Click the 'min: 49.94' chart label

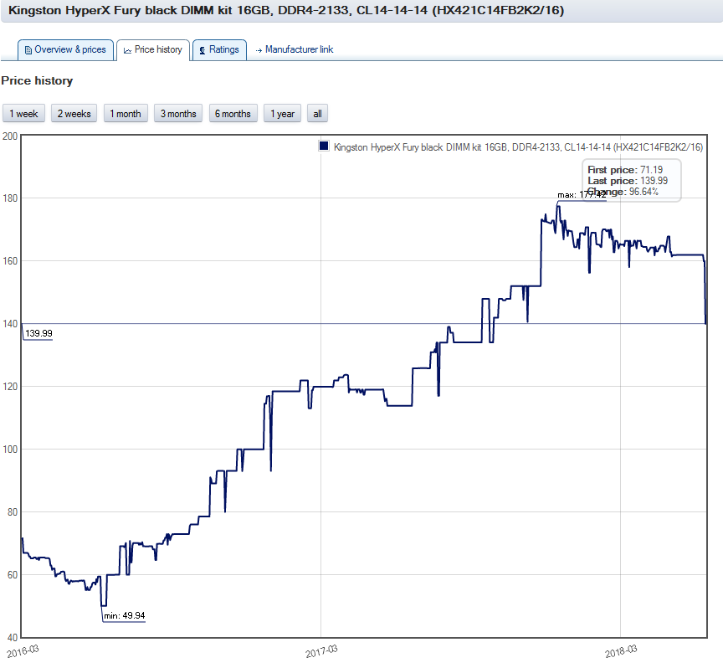125,615
